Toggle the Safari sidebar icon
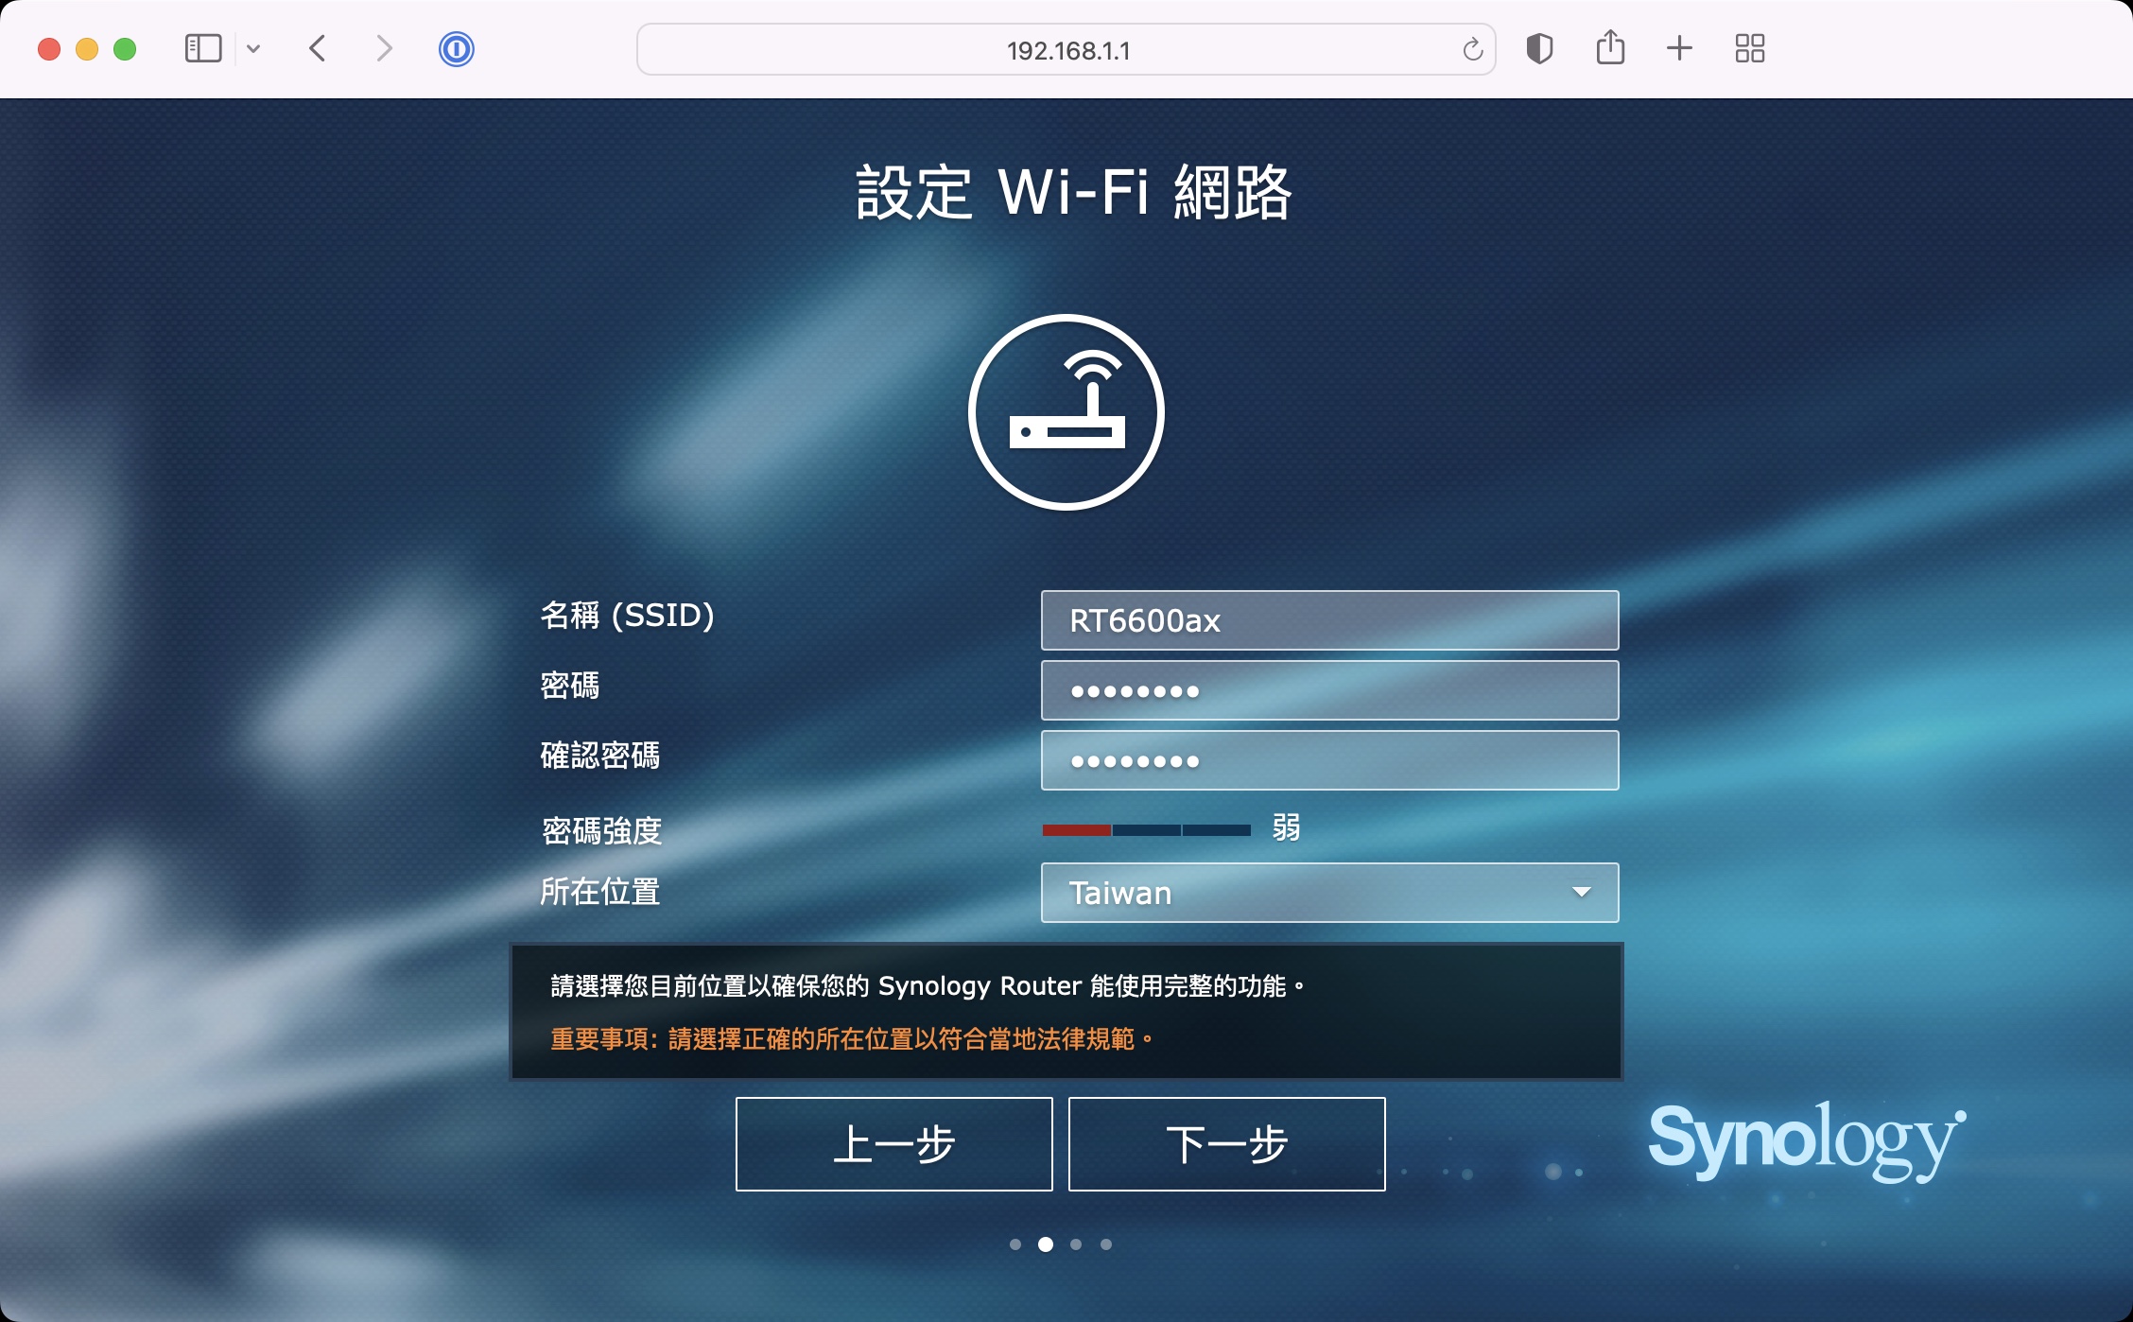Screen dimensions: 2133x1322 (203, 49)
